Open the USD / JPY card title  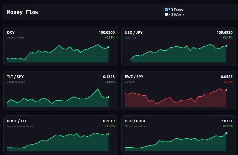[134, 32]
